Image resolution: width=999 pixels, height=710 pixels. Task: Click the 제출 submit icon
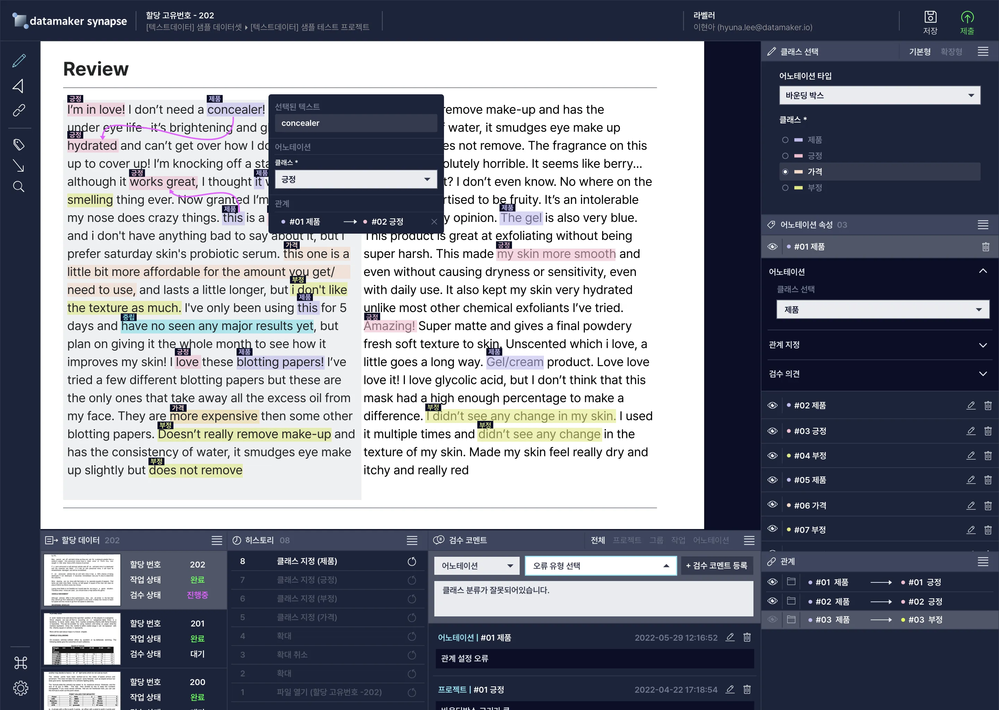[x=967, y=17]
